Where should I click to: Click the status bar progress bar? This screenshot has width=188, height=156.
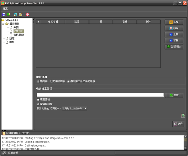pos(150,153)
